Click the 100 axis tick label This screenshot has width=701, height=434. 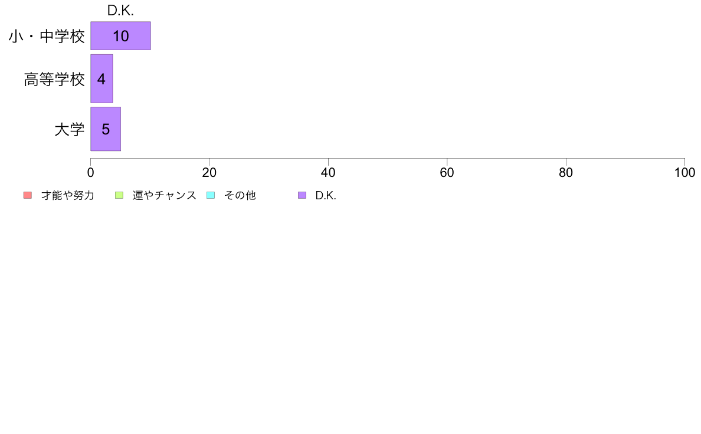pos(684,173)
